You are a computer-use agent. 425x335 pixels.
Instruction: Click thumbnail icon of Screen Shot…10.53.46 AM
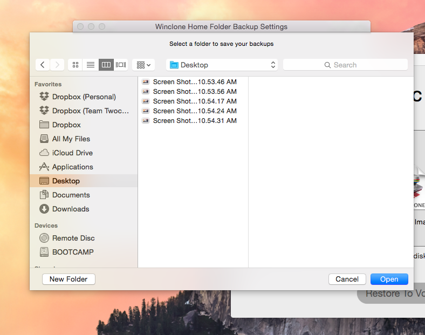[x=146, y=81]
